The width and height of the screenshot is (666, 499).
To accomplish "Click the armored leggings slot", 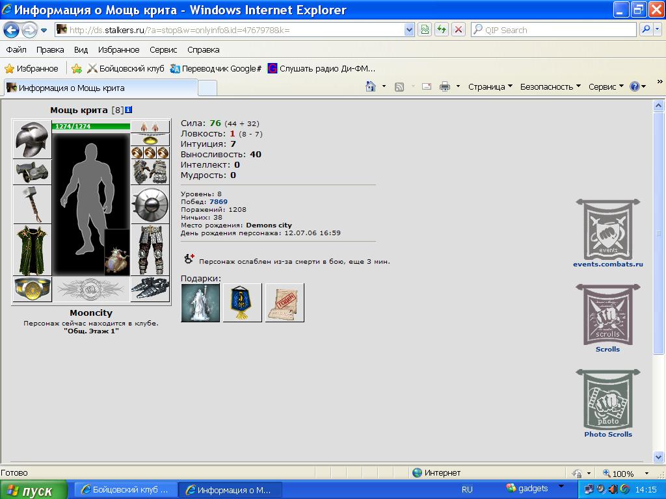I will [150, 250].
